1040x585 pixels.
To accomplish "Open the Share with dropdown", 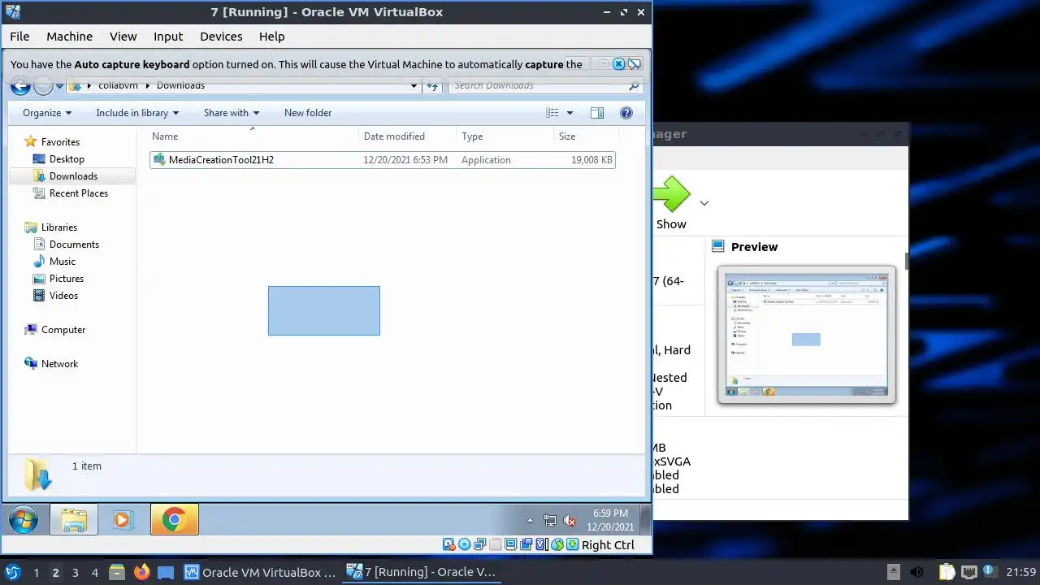I will coord(232,113).
